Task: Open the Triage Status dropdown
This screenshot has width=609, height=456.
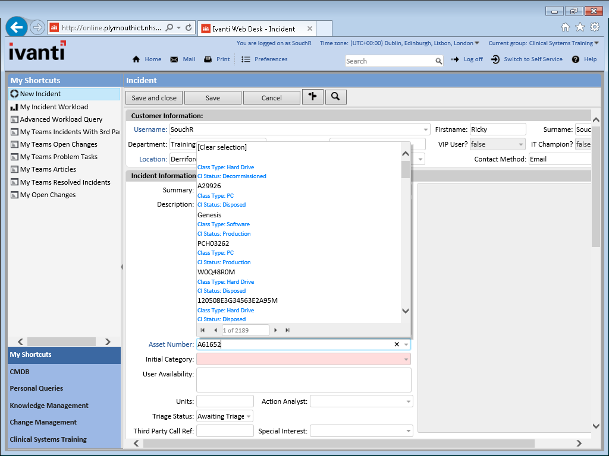Action: point(249,416)
